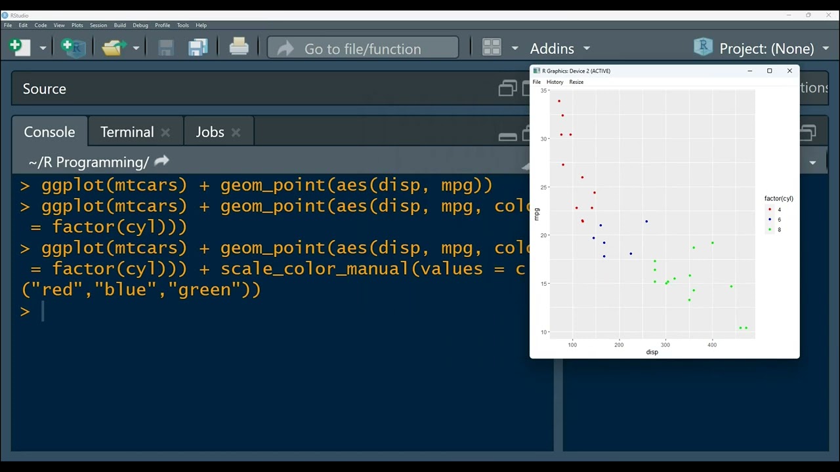Print the current file

pyautogui.click(x=239, y=47)
